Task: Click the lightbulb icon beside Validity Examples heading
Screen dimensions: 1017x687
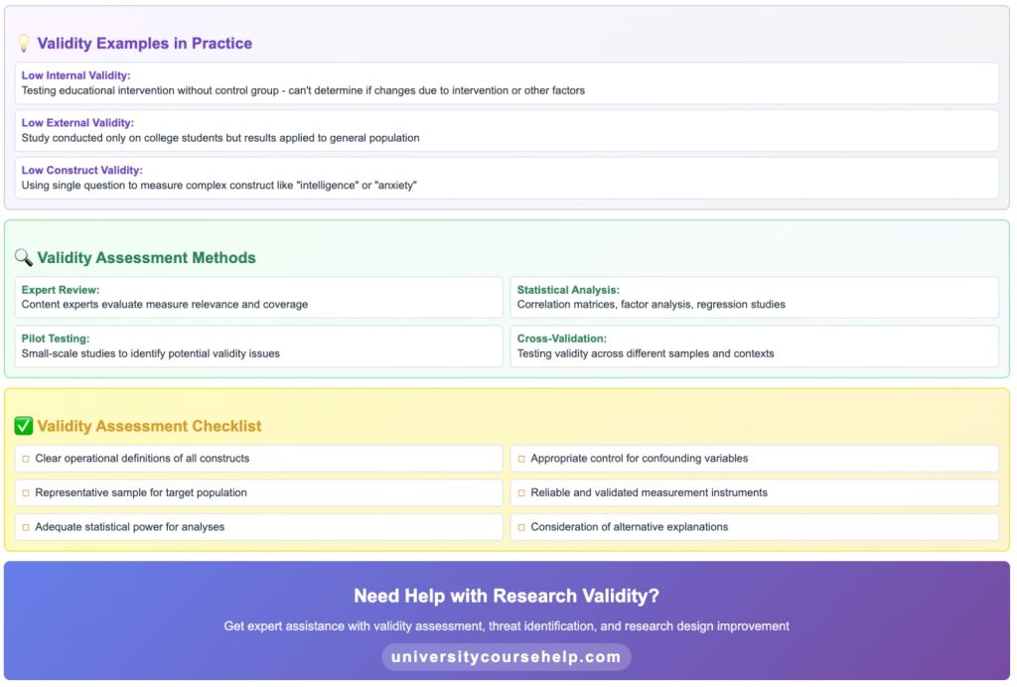Action: pos(22,43)
